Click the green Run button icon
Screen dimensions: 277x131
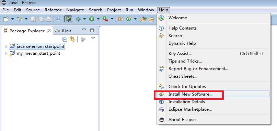tap(92, 19)
